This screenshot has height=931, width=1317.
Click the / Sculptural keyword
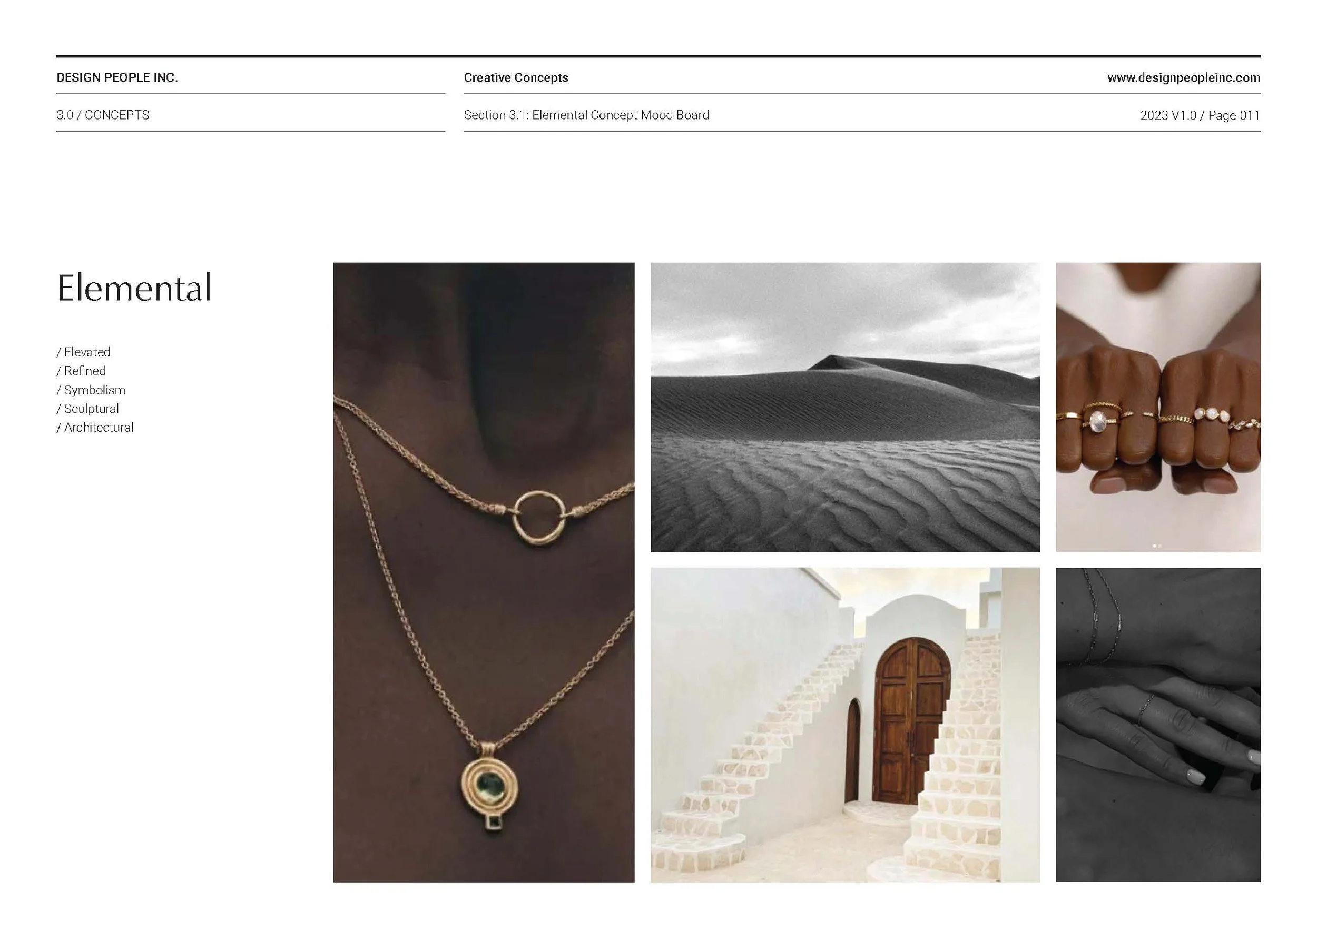tap(88, 409)
